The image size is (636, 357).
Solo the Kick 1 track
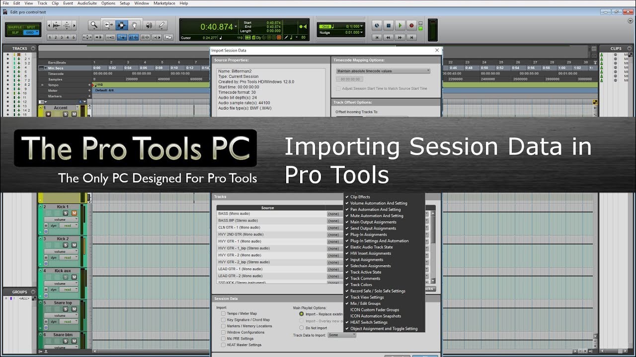click(x=65, y=213)
